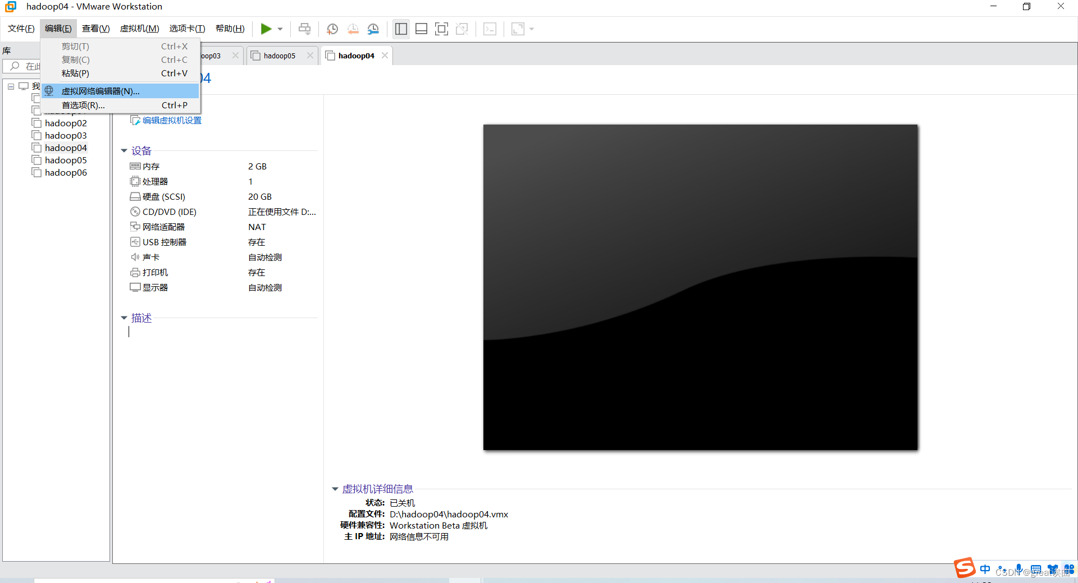Image resolution: width=1078 pixels, height=583 pixels.
Task: Click the 硬盘 (SCSI) disk icon
Action: [135, 196]
